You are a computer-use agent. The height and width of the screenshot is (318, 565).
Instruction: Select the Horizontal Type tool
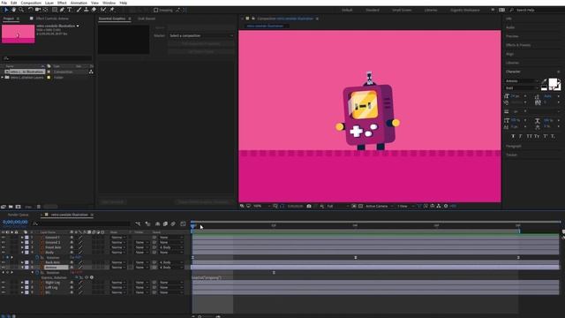coord(69,10)
